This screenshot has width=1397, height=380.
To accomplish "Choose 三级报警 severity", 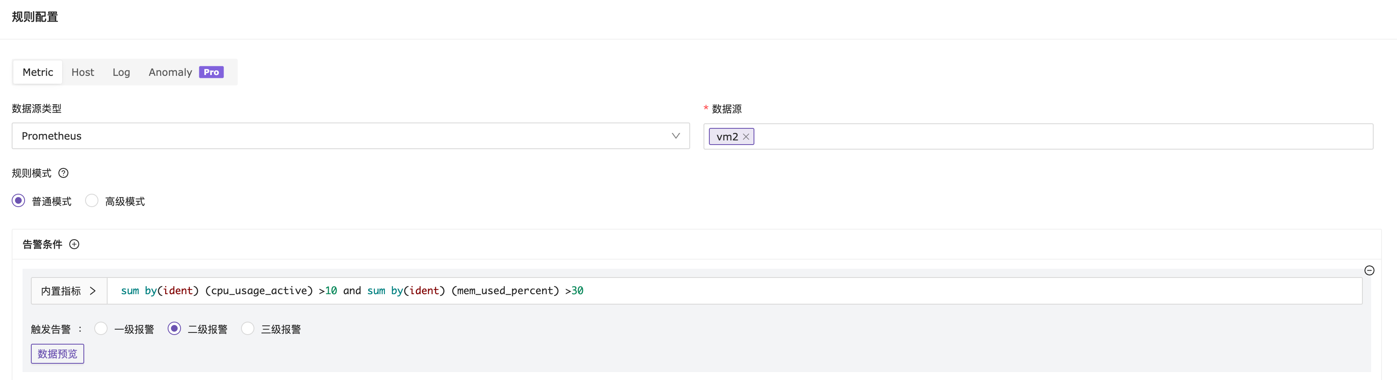I will pos(247,328).
